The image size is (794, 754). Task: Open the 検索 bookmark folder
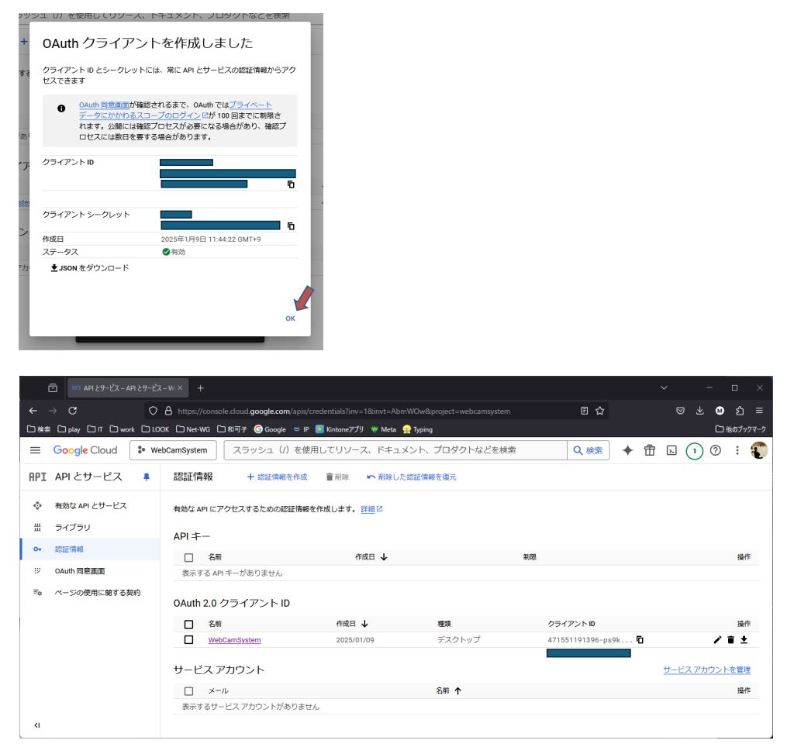[39, 429]
